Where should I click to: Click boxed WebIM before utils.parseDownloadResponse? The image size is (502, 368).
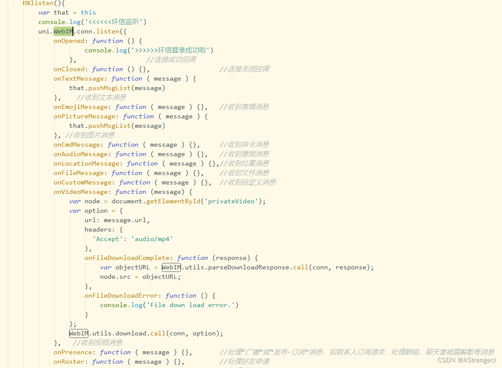coord(171,267)
